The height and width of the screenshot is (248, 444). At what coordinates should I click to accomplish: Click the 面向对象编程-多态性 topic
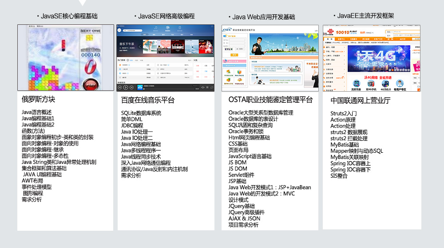(x=45, y=155)
